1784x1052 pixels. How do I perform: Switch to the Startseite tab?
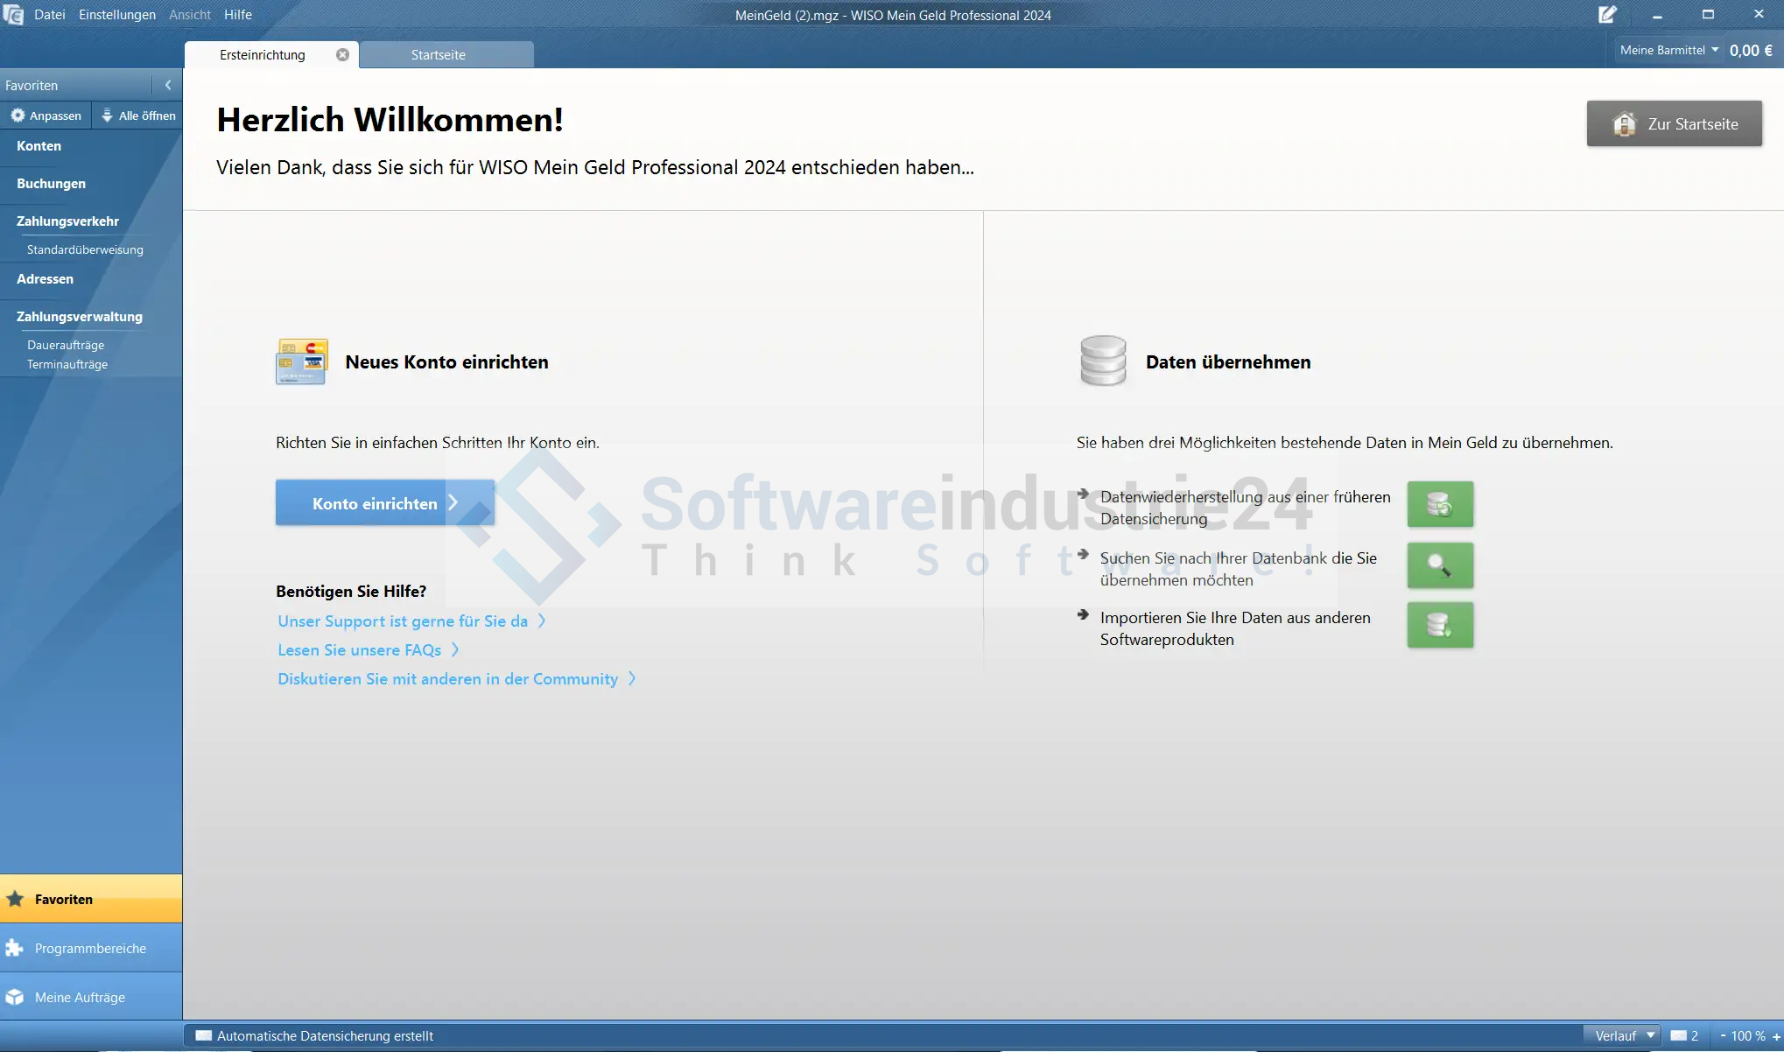[x=439, y=54]
